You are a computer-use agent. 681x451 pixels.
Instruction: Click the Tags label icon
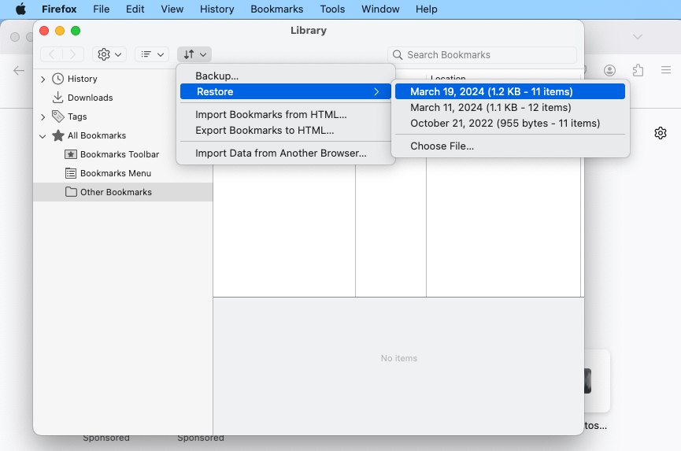[x=57, y=116]
